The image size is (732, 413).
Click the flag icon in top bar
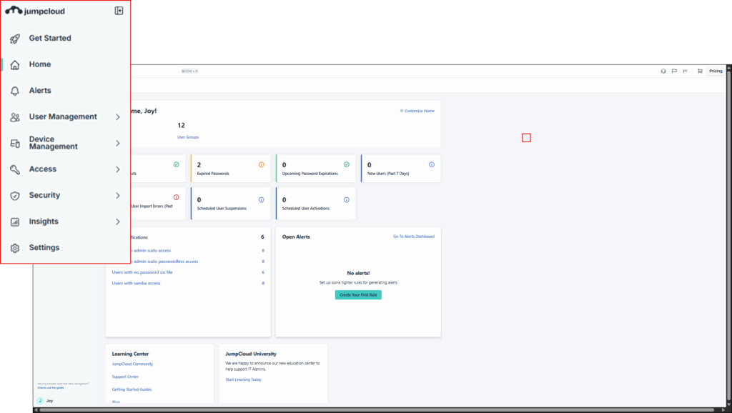tap(674, 71)
